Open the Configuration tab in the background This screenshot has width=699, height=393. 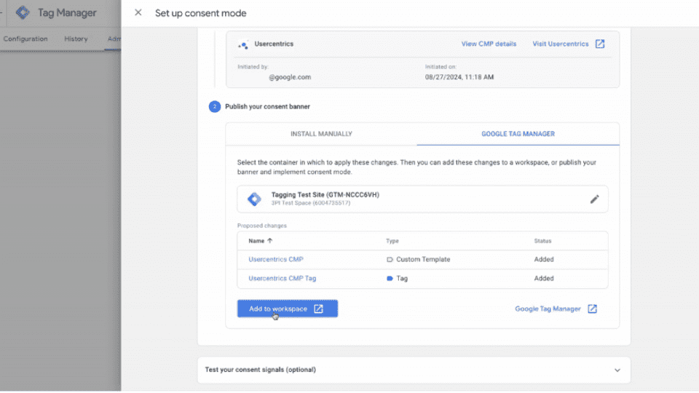(x=25, y=39)
